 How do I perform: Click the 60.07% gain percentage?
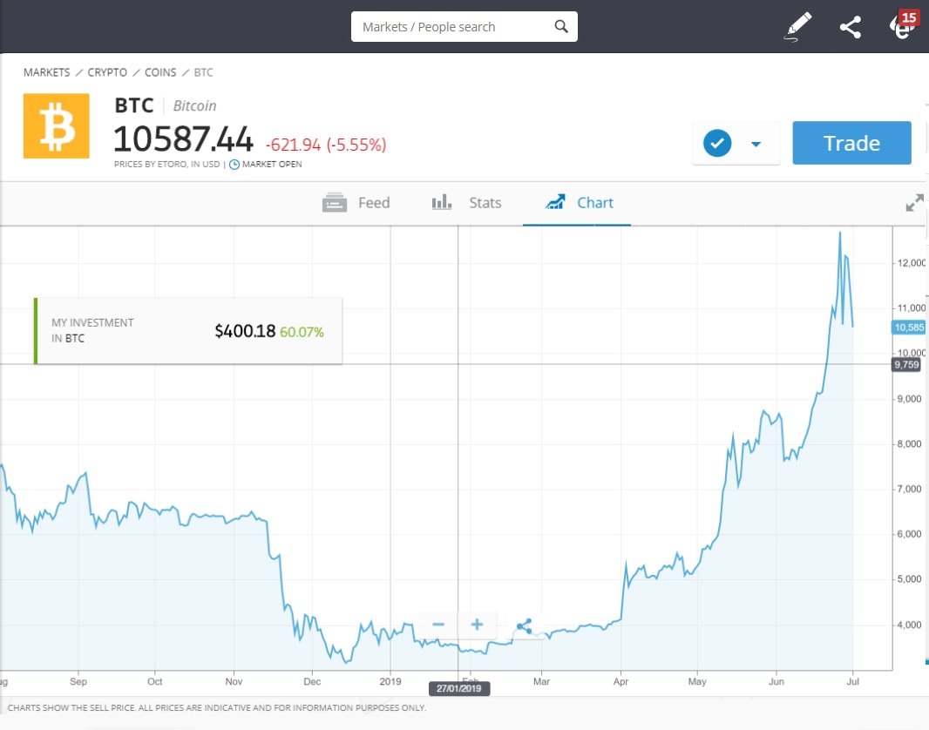[x=302, y=332]
